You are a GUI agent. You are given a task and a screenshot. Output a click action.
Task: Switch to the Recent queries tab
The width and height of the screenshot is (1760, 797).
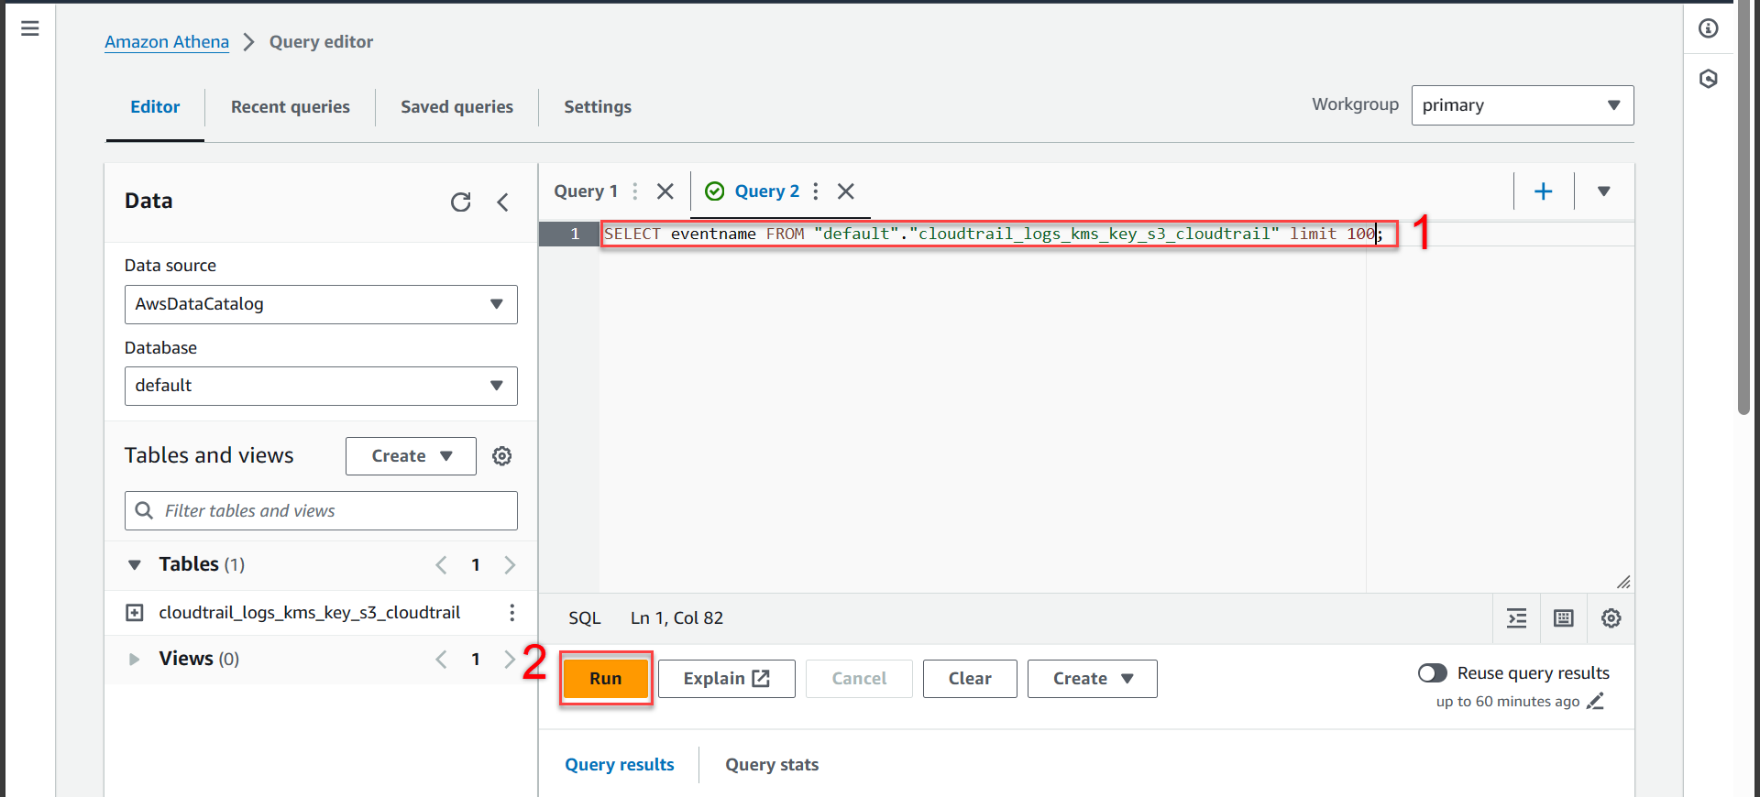point(291,107)
